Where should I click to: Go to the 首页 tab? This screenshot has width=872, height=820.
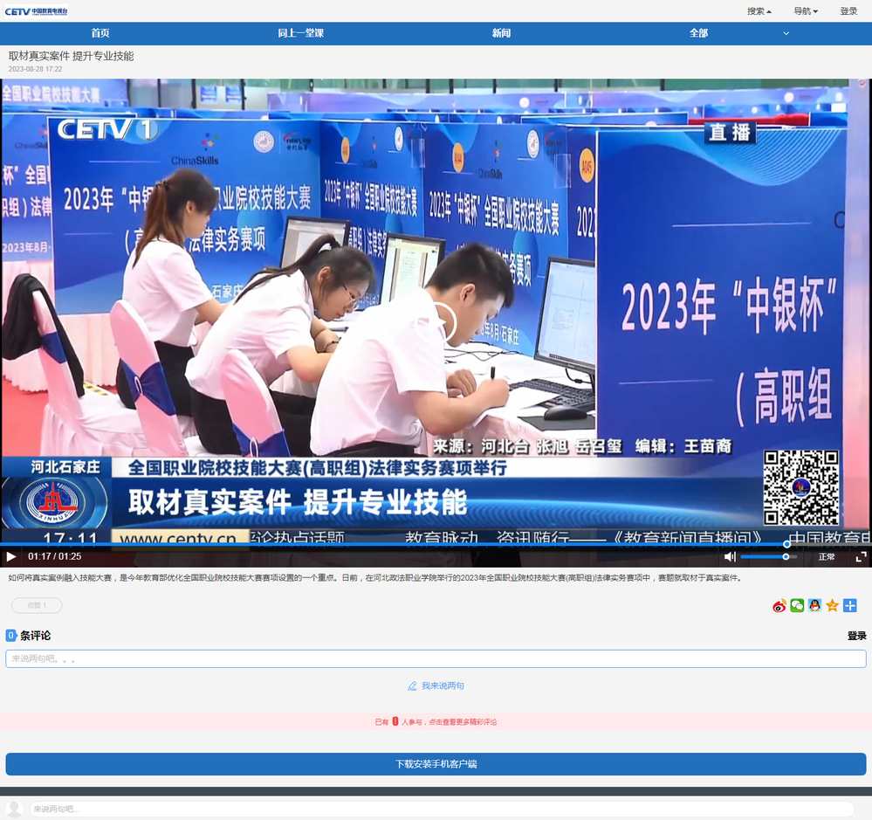[100, 33]
